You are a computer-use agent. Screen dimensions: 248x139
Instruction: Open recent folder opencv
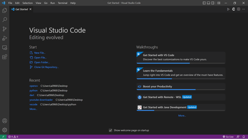[x=33, y=86]
